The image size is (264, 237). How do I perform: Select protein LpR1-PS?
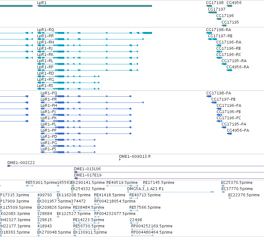(68, 153)
